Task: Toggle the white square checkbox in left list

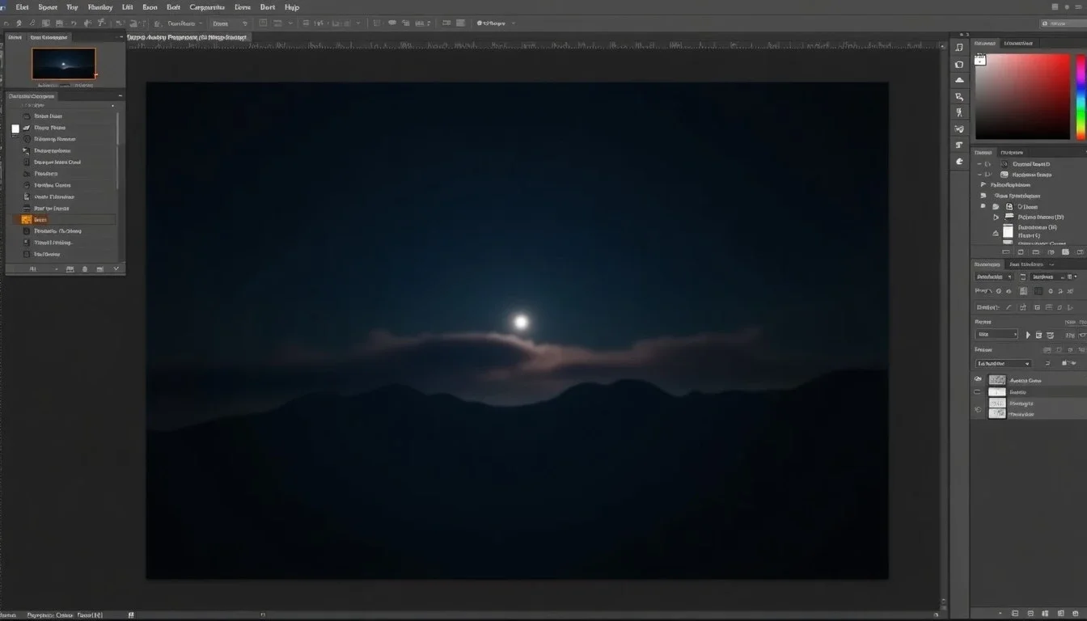Action: click(15, 129)
